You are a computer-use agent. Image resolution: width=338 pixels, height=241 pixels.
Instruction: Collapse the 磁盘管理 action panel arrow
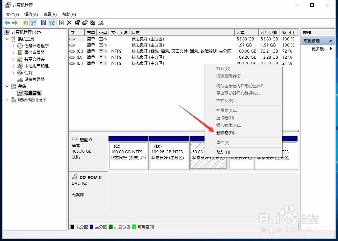click(x=331, y=40)
